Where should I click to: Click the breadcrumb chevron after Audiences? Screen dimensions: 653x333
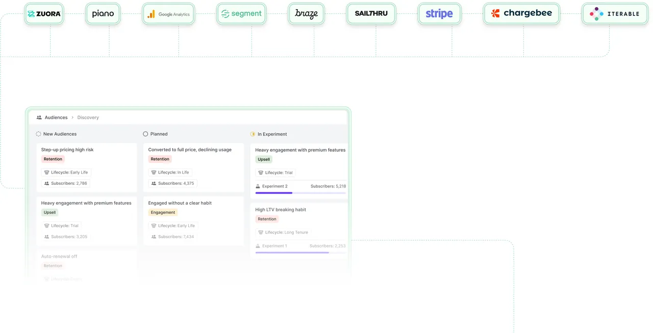click(72, 118)
